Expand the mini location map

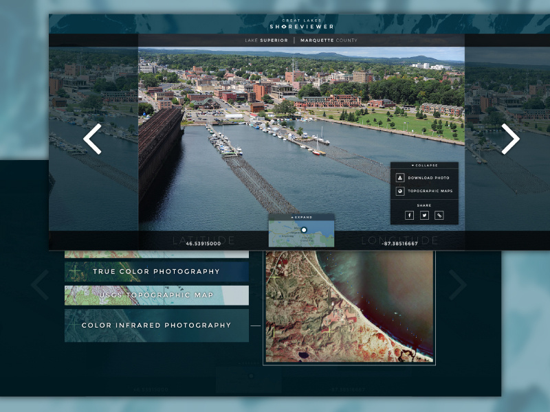point(301,217)
